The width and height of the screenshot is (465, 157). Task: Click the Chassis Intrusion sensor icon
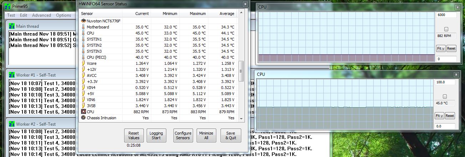pyautogui.click(x=84, y=118)
